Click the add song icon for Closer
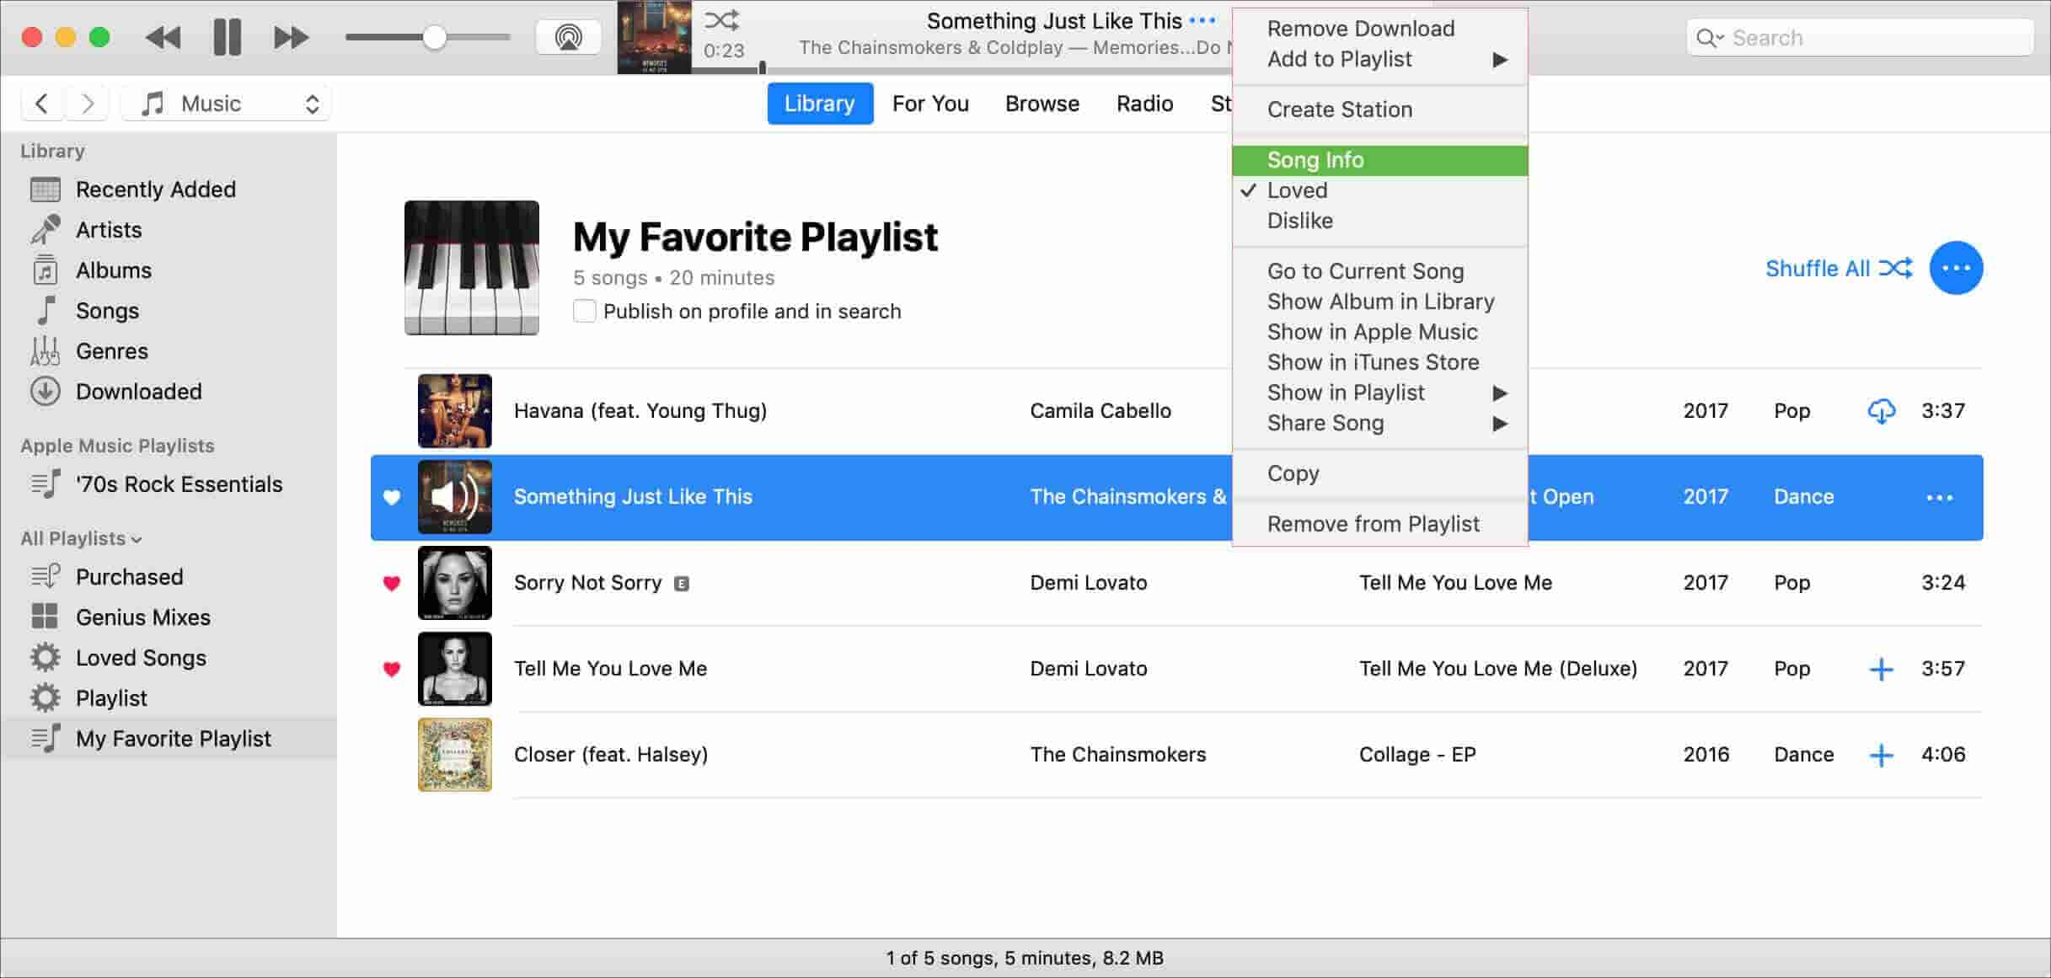Viewport: 2051px width, 978px height. 1880,755
